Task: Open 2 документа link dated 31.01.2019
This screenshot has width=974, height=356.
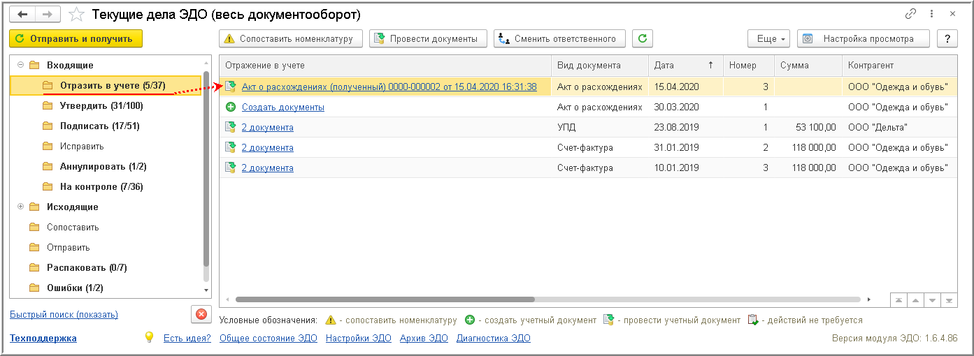Action: 268,147
